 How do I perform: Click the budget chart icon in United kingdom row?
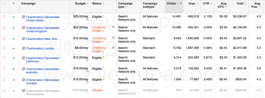(113, 26)
